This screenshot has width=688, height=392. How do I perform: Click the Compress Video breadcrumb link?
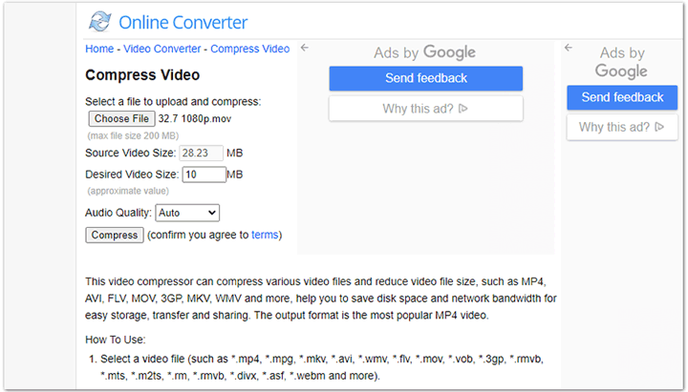[249, 49]
